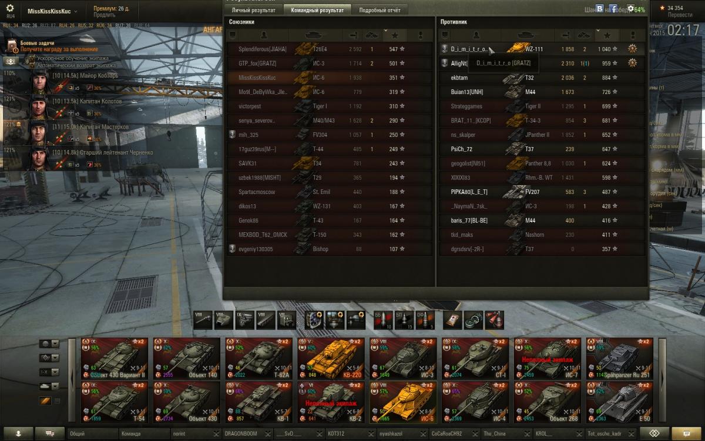
Task: Select E 50 tank in carousel
Action: 619,402
